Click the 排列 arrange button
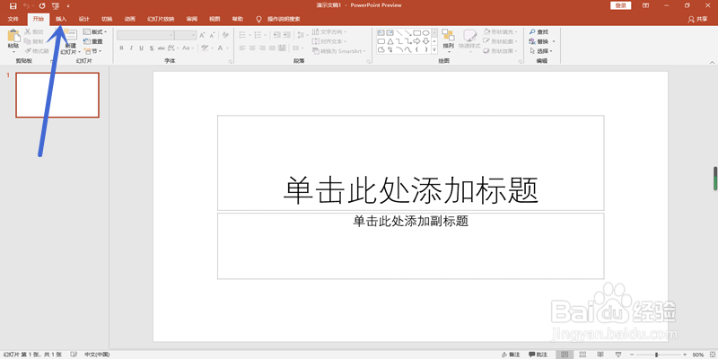 pyautogui.click(x=448, y=39)
